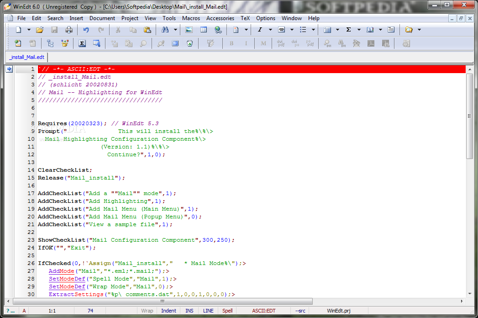The width and height of the screenshot is (478, 318).
Task: Expand the folder search dropdown arrow
Action: [x=419, y=30]
